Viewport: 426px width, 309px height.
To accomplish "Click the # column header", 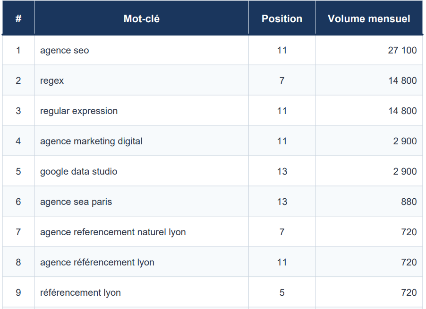I will click(18, 19).
